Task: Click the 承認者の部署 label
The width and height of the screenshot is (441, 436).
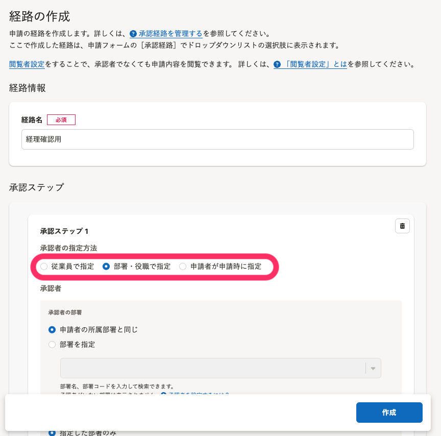Action: click(x=65, y=312)
